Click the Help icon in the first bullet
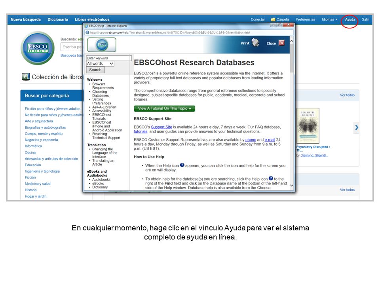The width and height of the screenshot is (380, 285). click(182, 165)
